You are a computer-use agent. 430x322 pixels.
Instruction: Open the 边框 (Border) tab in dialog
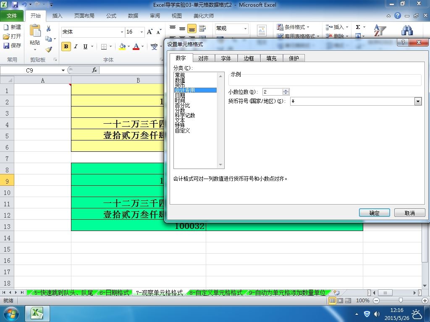pyautogui.click(x=249, y=58)
